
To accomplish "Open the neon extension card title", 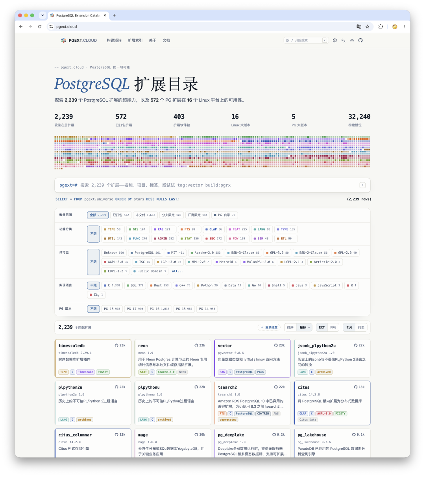I will click(x=143, y=346).
